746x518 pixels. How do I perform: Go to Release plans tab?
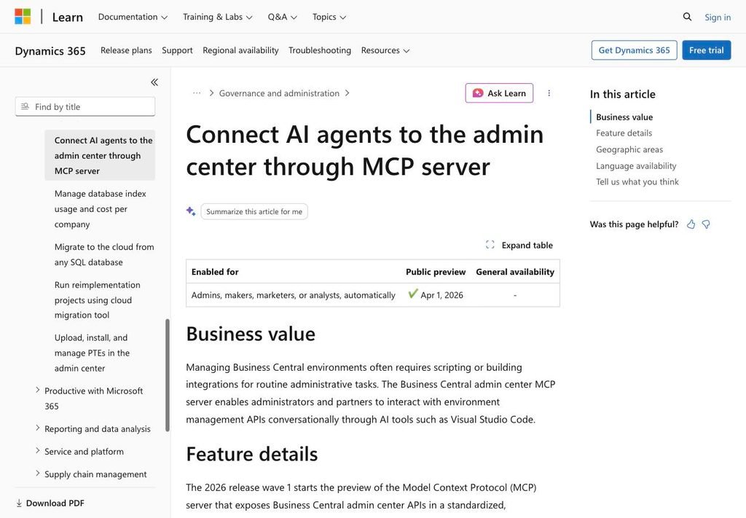pyautogui.click(x=126, y=50)
